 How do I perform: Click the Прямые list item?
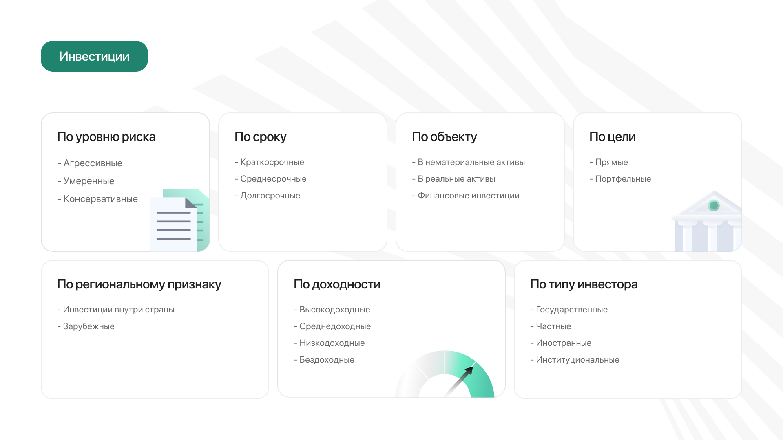pos(608,162)
